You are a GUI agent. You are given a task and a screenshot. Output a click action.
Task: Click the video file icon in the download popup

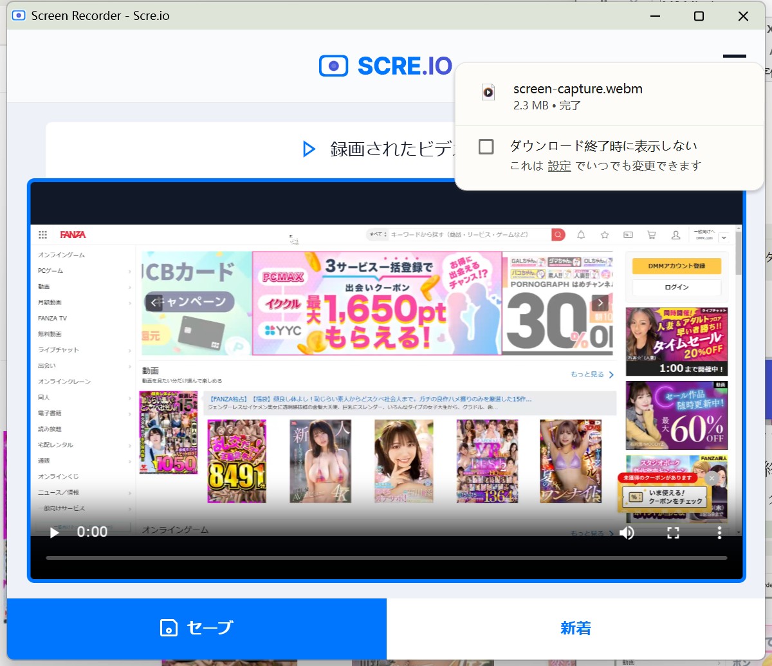[488, 92]
